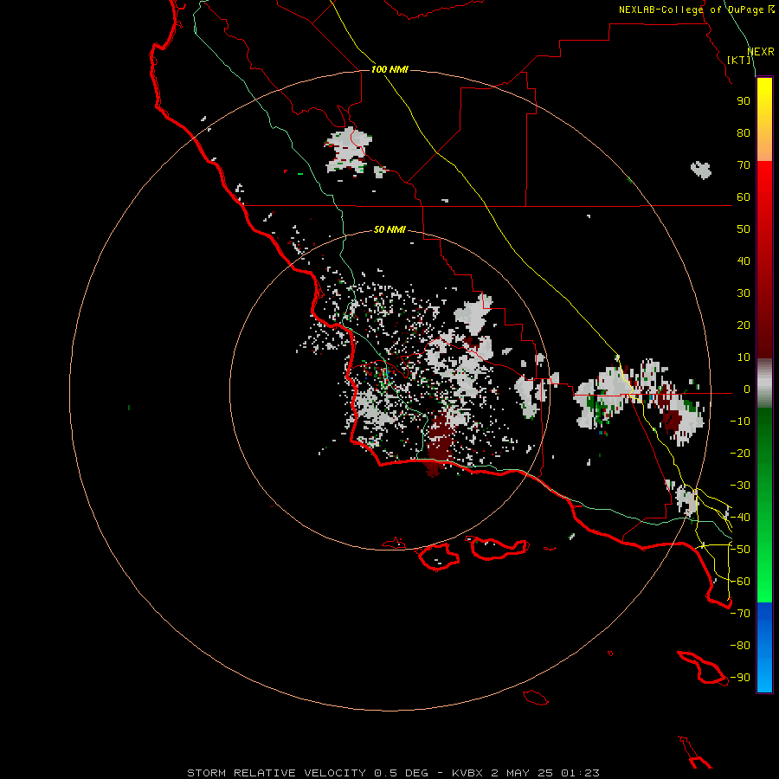Click the -30 value on velocity scale
The height and width of the screenshot is (779, 779).
pos(740,486)
